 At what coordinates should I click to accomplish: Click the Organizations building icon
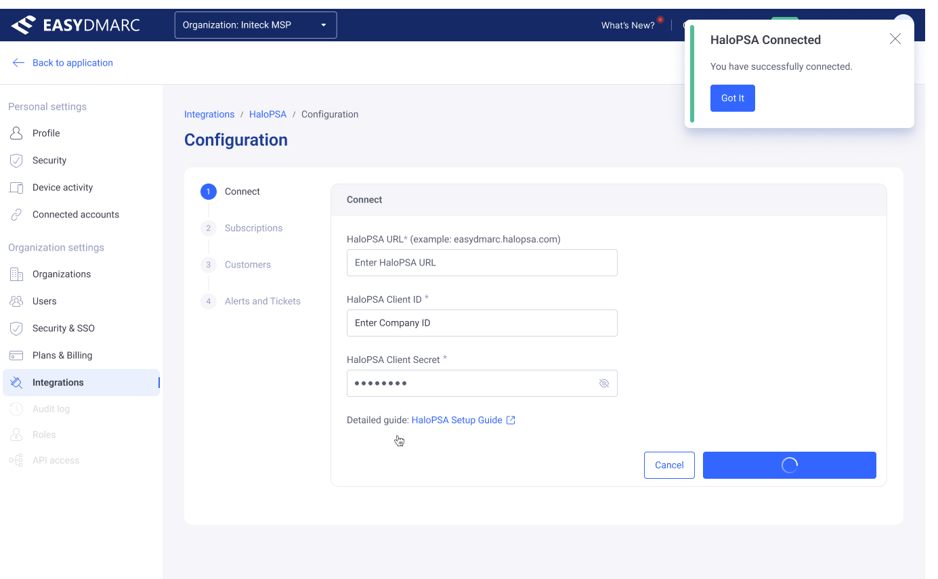(x=16, y=274)
